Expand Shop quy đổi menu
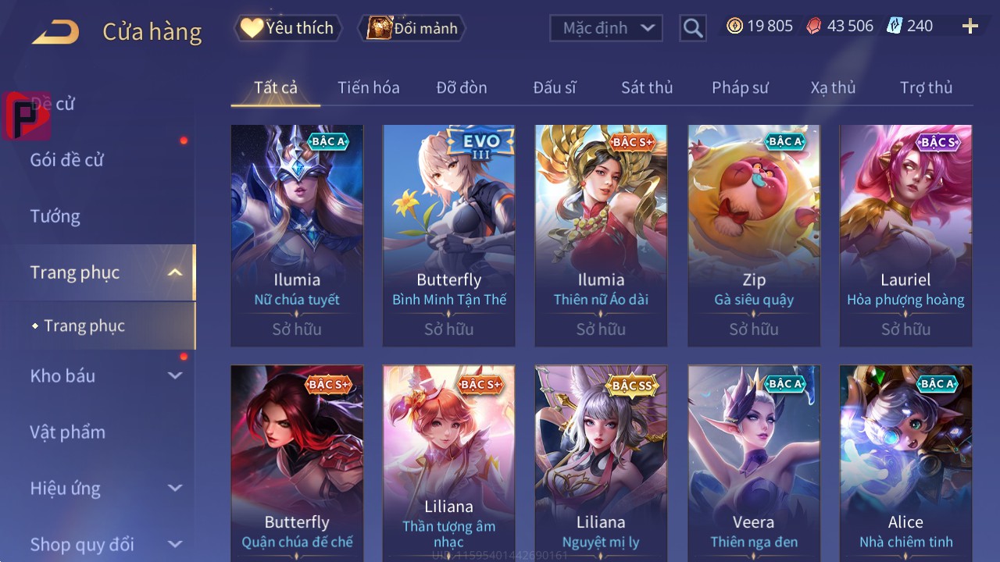Image resolution: width=1000 pixels, height=562 pixels. pos(175,544)
